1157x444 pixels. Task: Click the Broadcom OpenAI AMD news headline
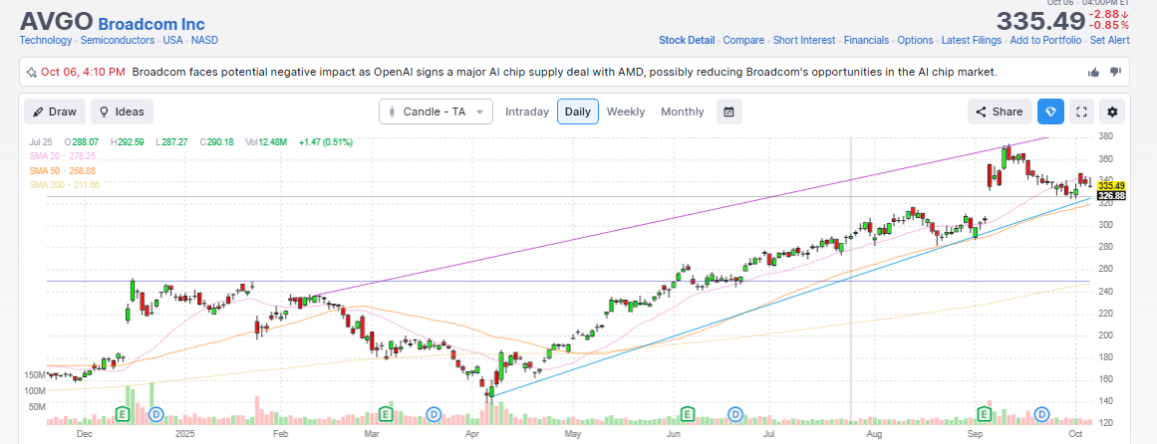(x=564, y=73)
